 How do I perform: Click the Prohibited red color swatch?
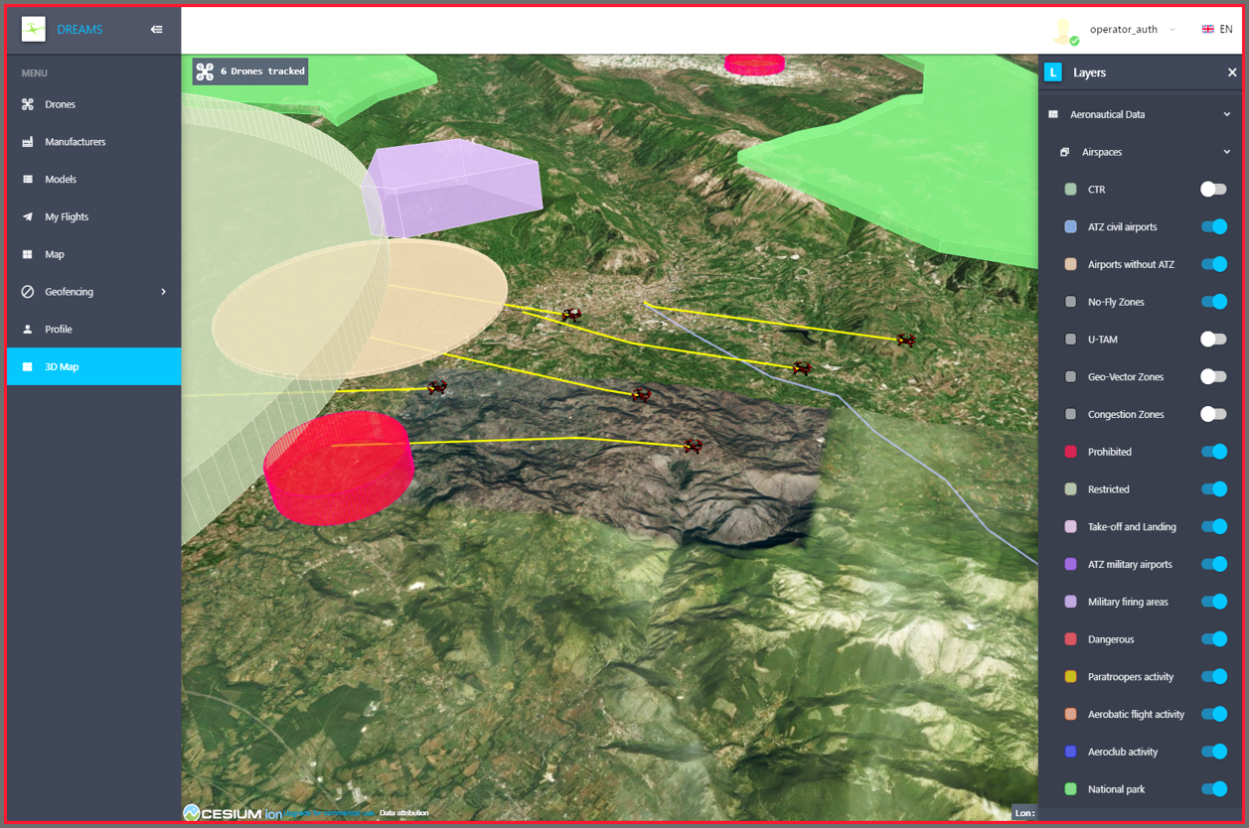coord(1070,452)
